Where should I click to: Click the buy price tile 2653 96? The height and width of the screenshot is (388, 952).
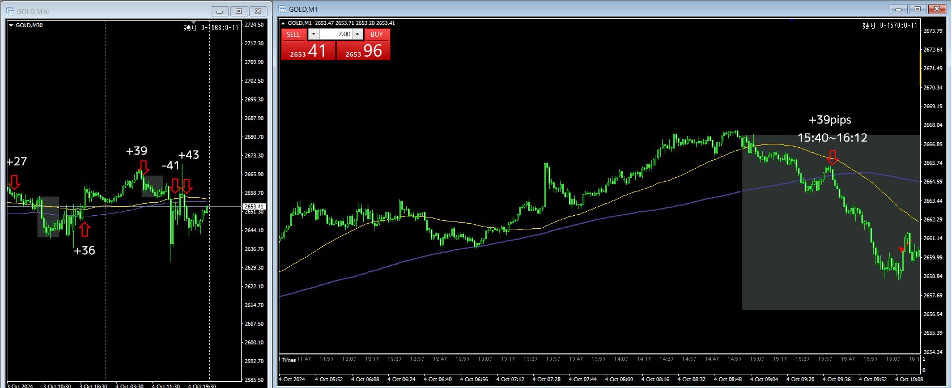pos(364,51)
